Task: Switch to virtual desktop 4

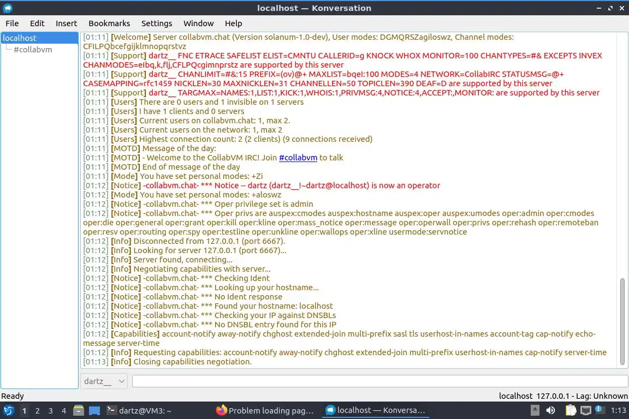Action: coord(64,411)
